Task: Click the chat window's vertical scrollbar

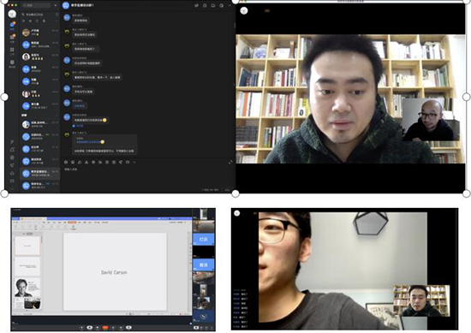Action: (235, 26)
